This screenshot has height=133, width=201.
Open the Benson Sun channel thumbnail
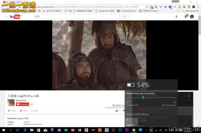pyautogui.click(x=11, y=103)
